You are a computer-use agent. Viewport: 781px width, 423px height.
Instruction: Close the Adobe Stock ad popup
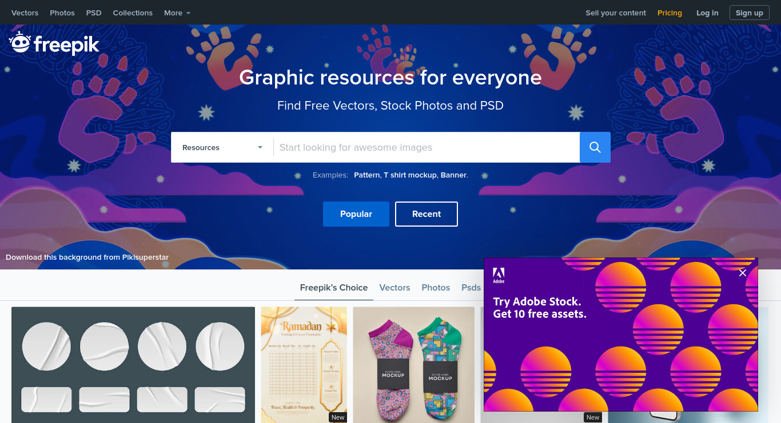point(743,273)
